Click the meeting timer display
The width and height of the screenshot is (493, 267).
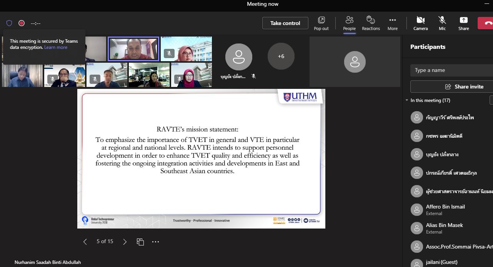tap(35, 23)
